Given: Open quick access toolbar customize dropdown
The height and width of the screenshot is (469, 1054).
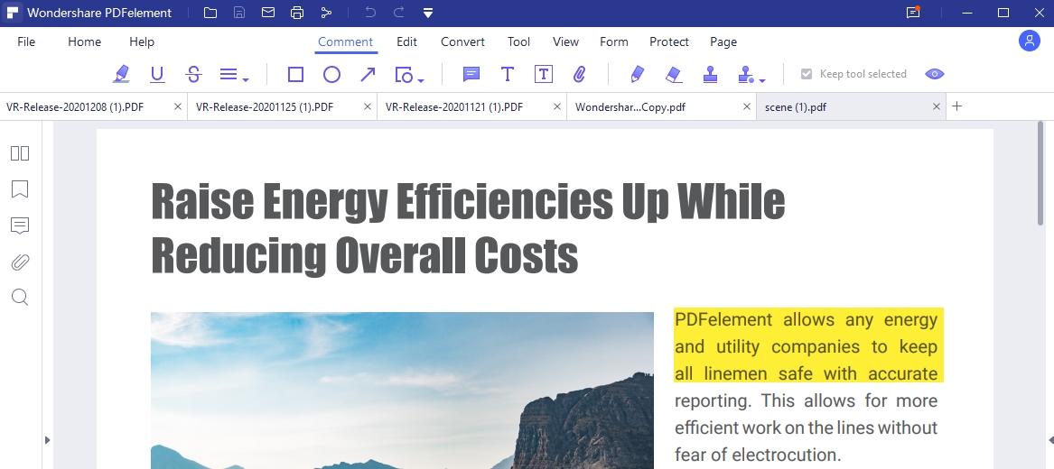Looking at the screenshot, I should coord(428,13).
